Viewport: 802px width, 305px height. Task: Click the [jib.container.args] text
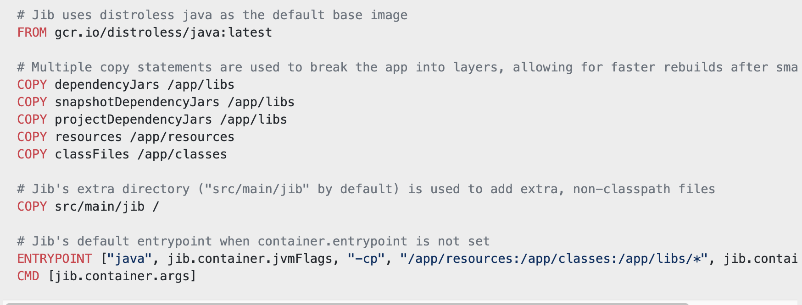click(122, 276)
